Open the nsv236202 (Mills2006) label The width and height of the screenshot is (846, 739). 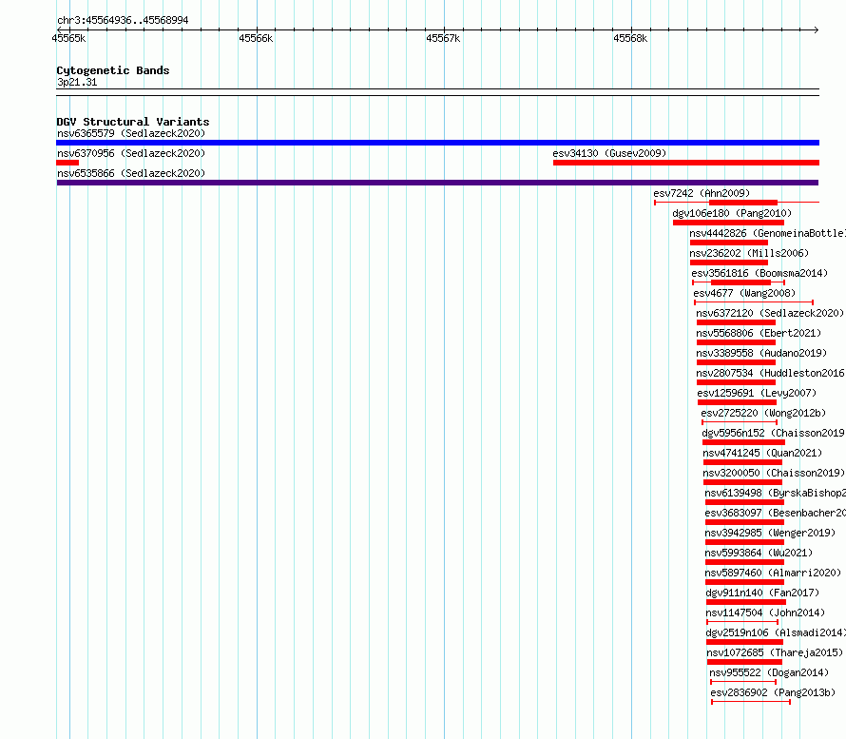(749, 253)
